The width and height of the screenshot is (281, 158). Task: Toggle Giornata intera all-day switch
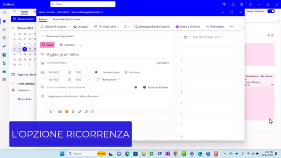(97, 72)
